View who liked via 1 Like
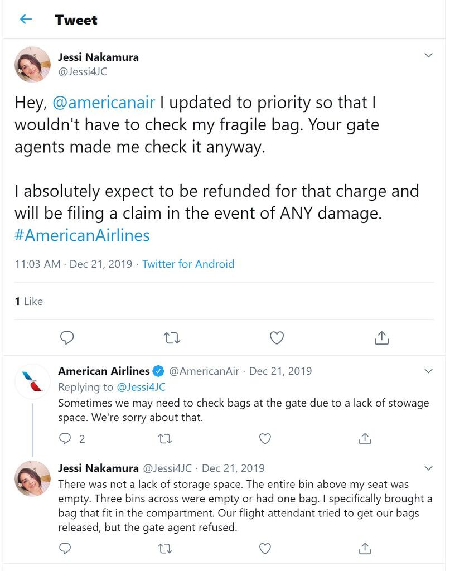The height and width of the screenshot is (571, 450). pyautogui.click(x=29, y=302)
